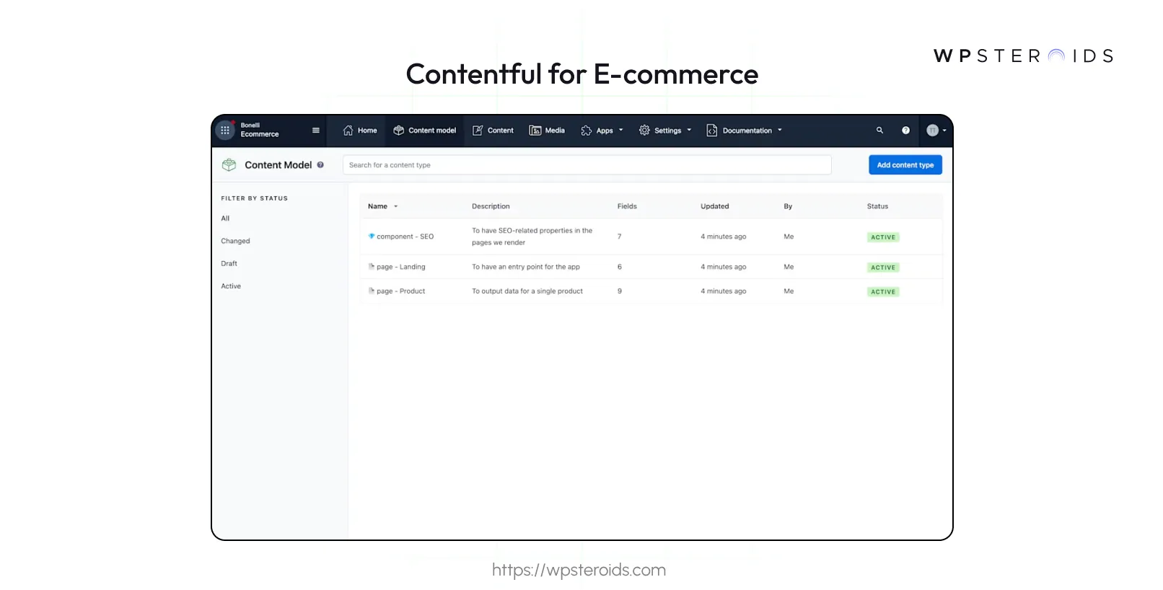The width and height of the screenshot is (1163, 590).
Task: Click the Documentation code icon
Action: click(x=712, y=131)
